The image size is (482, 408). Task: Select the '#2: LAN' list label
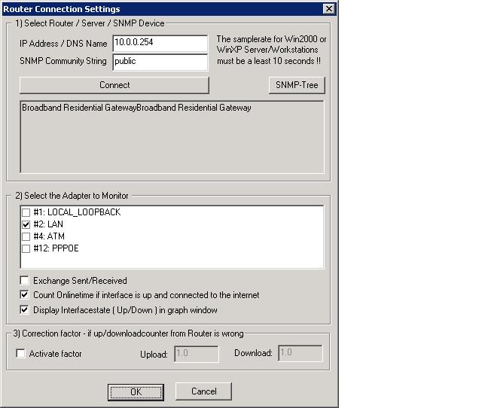[48, 224]
